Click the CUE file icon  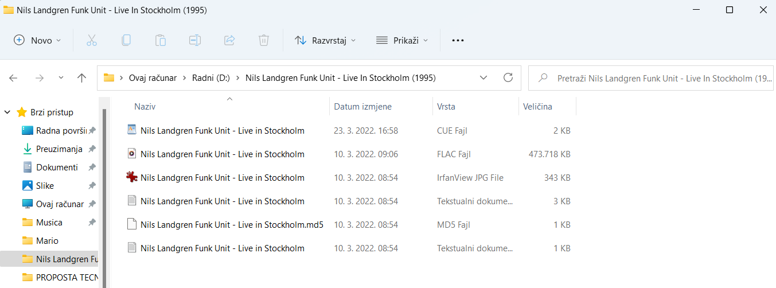(132, 130)
